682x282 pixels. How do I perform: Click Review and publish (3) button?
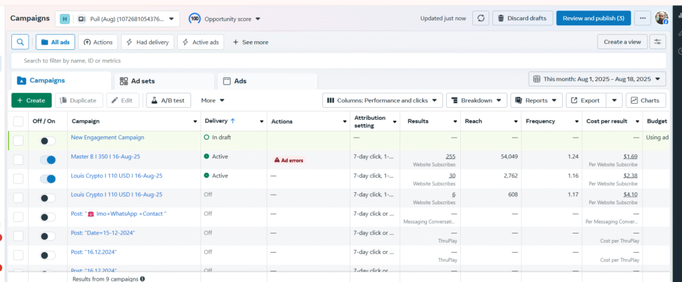click(593, 19)
